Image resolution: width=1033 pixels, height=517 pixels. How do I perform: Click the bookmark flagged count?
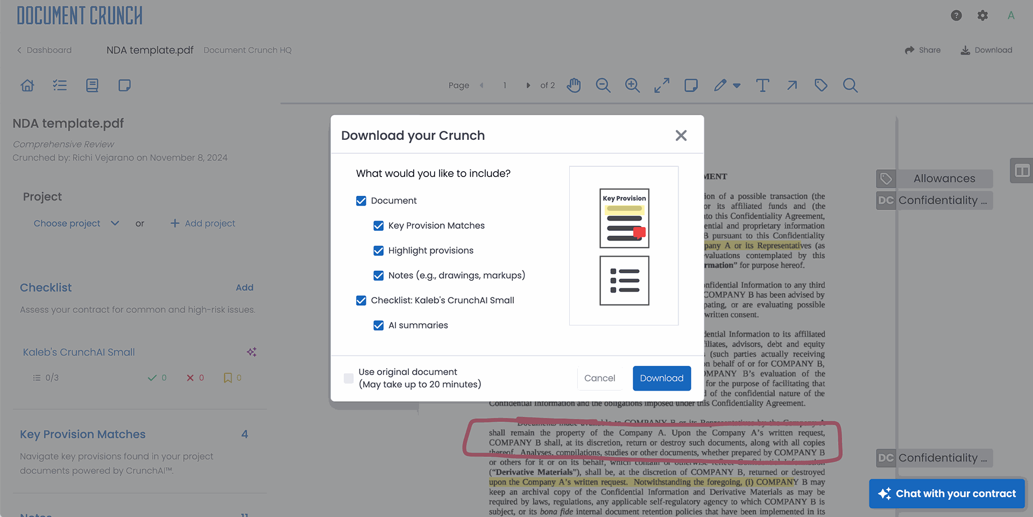(232, 378)
